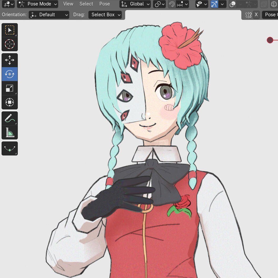Open the Pose Mode dropdown
Screen dimensions: 278x278
38,4
